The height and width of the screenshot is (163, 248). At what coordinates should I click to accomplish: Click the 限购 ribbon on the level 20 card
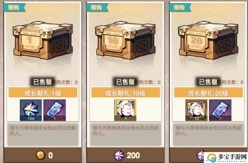click(179, 7)
